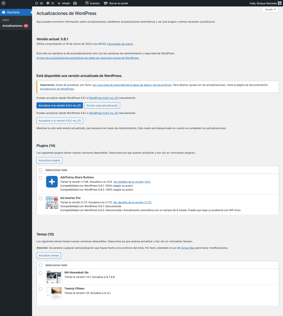Open the 12 comments bubble icon
This screenshot has width=283, height=316.
[x=50, y=3]
